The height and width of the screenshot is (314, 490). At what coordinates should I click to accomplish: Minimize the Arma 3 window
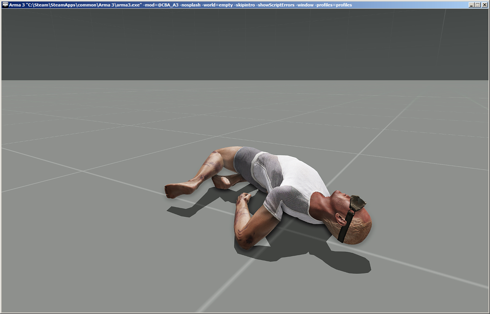[x=472, y=5]
